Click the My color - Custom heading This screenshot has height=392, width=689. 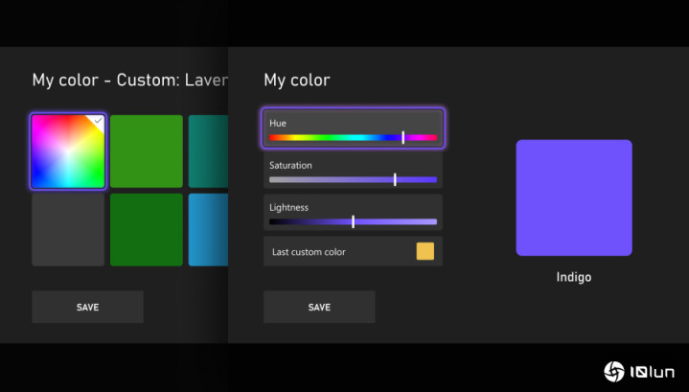click(x=128, y=81)
